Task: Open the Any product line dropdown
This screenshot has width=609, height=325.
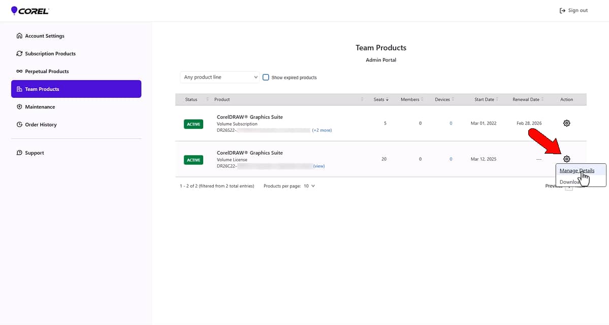Action: point(219,77)
